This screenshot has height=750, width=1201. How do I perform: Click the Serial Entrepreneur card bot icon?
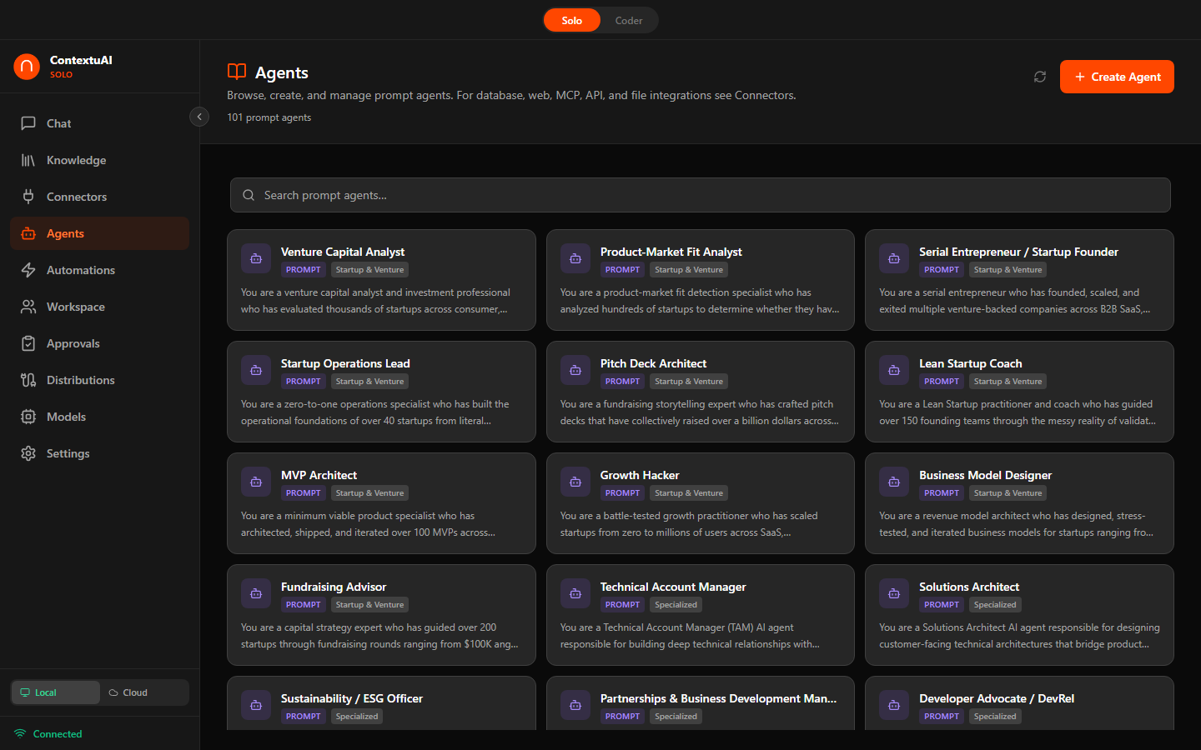click(x=894, y=258)
